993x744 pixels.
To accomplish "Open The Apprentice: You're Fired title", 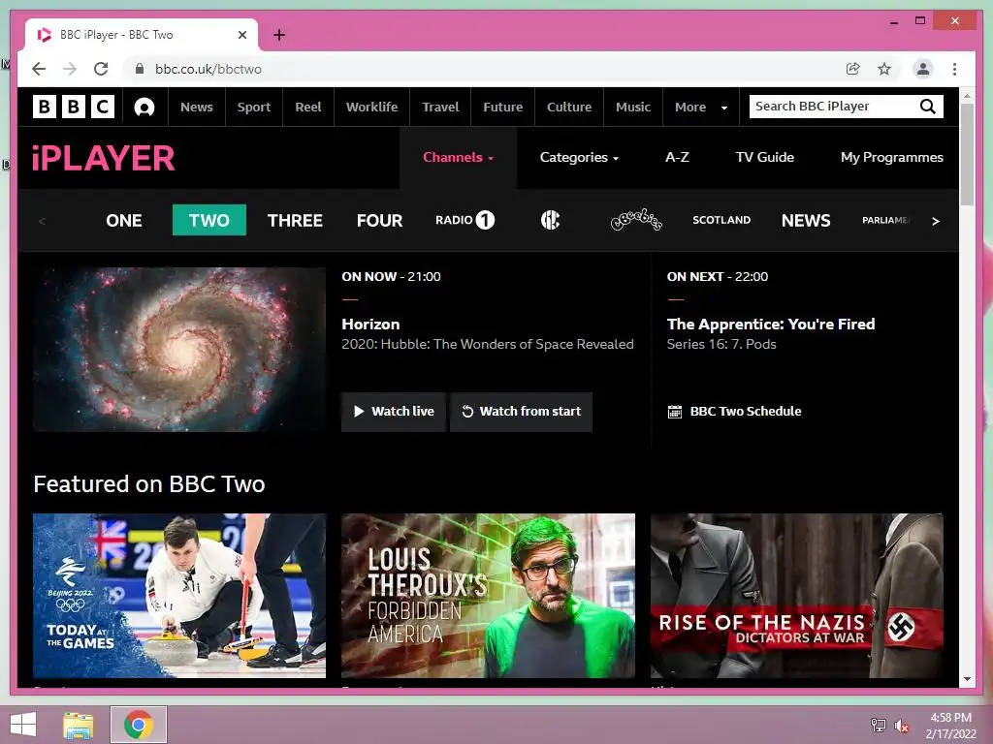I will [x=771, y=325].
